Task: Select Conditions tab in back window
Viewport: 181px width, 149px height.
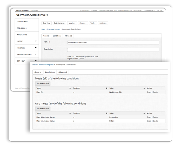Action: [x=57, y=36]
